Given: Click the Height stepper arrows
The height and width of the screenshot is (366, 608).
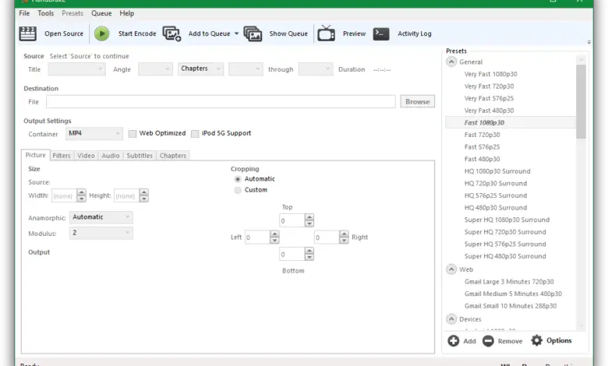Looking at the screenshot, I should point(144,195).
